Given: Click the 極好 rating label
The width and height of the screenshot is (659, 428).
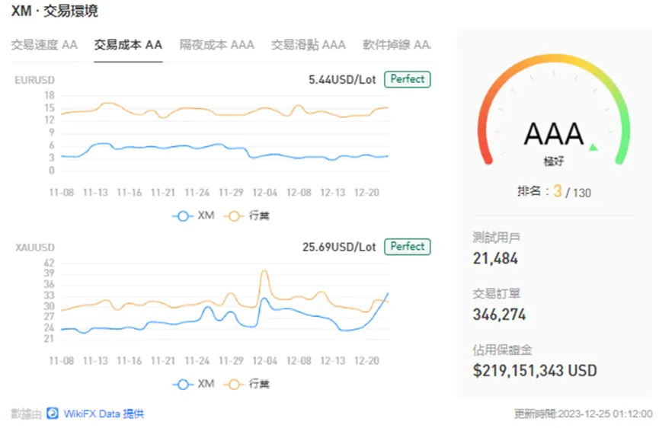Looking at the screenshot, I should 554,161.
